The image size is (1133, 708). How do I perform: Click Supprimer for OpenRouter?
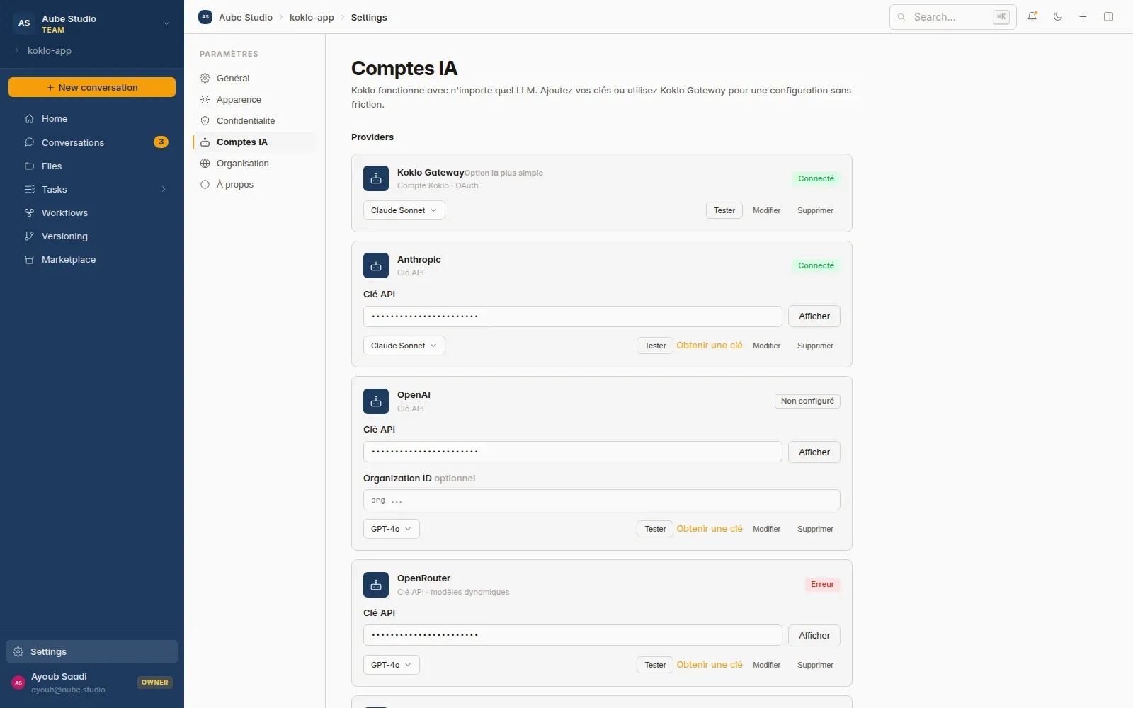(x=815, y=665)
